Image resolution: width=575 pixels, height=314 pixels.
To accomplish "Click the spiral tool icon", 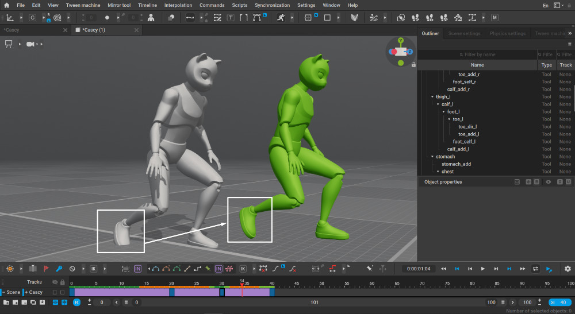I will (x=57, y=18).
